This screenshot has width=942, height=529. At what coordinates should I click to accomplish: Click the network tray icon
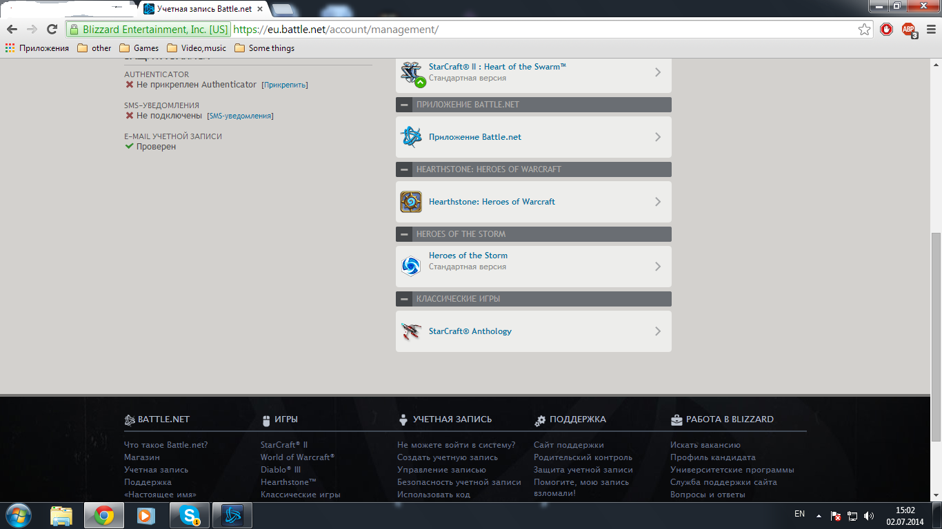click(852, 515)
